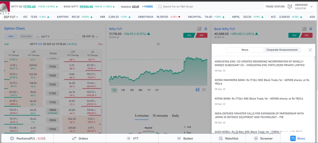Image resolution: width=318 pixels, height=143 pixels.
Task: Click Buy button for Nifty FUT
Action: (x=189, y=35)
